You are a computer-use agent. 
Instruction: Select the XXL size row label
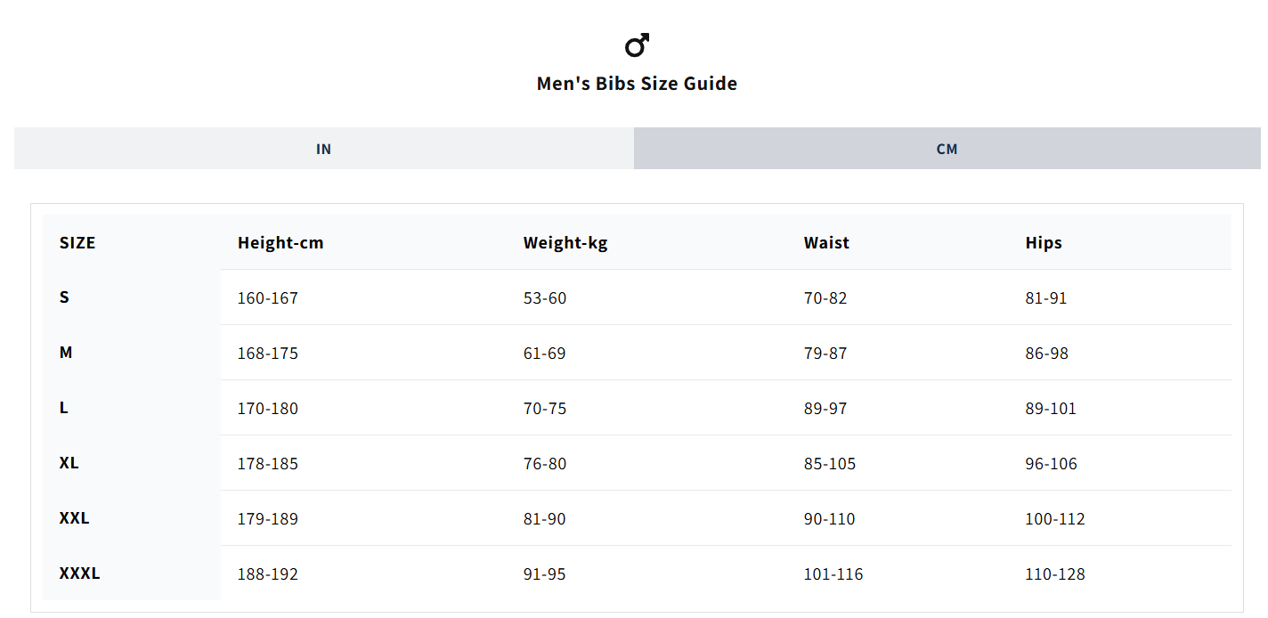click(74, 518)
